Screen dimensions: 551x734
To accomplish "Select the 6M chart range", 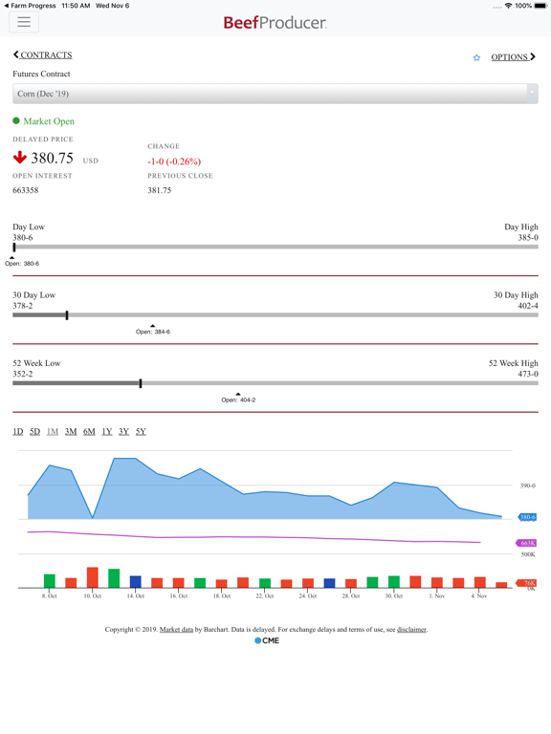I will click(89, 431).
